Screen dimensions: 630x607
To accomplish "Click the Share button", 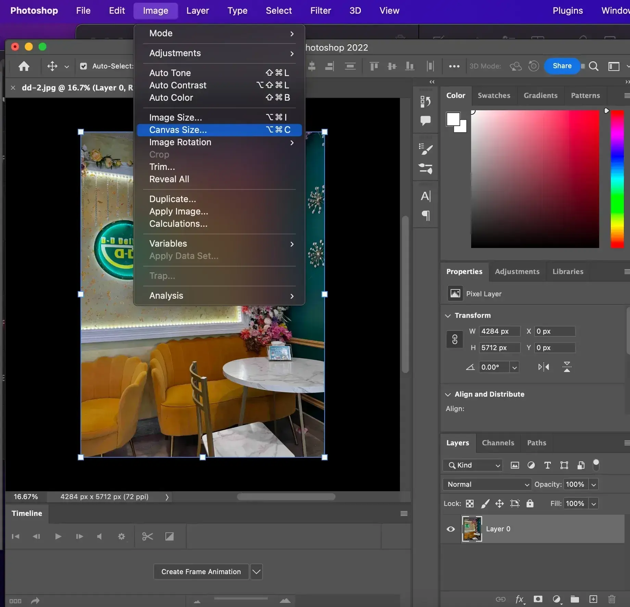I will click(562, 66).
